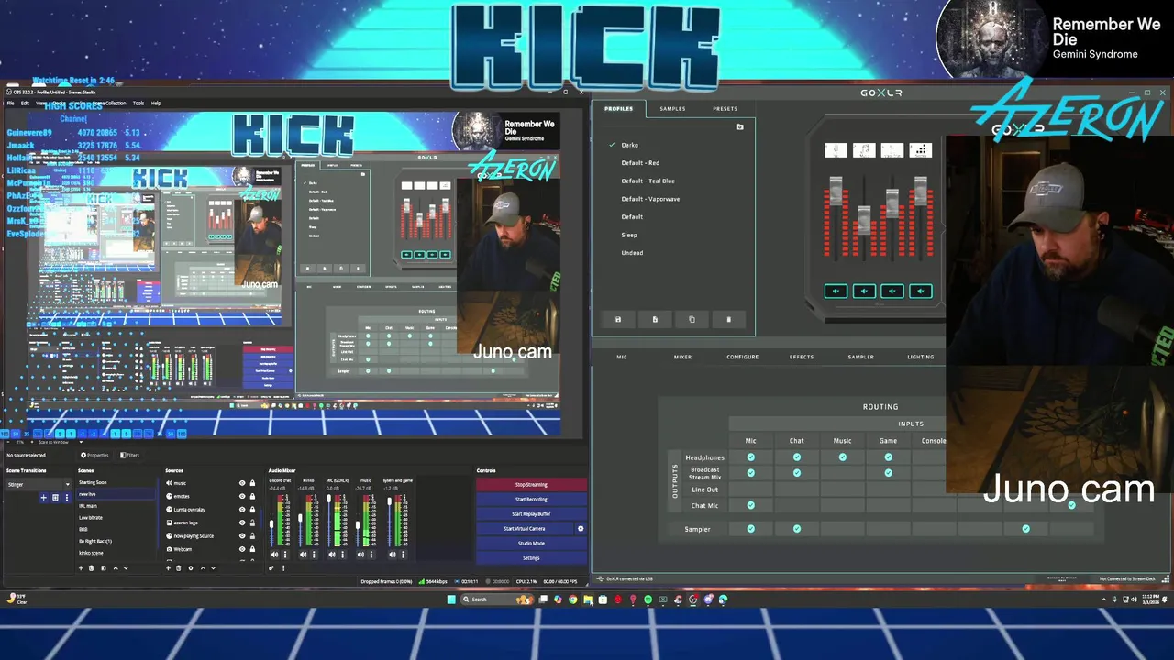Toggle visibility of Lumia overlay source
Image resolution: width=1174 pixels, height=660 pixels.
coord(242,510)
